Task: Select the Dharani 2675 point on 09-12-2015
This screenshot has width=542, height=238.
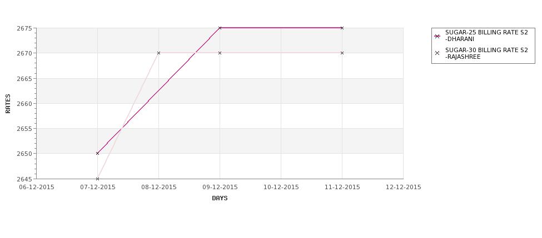Action: tap(220, 28)
